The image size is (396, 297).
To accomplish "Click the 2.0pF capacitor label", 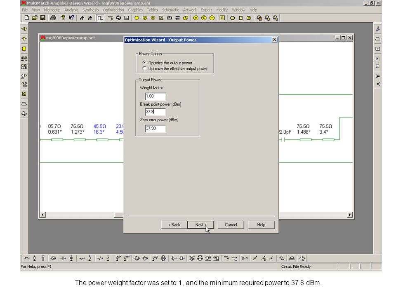I will (285, 132).
